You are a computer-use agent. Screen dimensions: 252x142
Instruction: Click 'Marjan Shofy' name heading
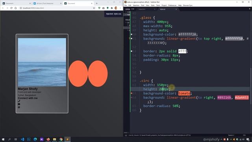[x=28, y=89]
